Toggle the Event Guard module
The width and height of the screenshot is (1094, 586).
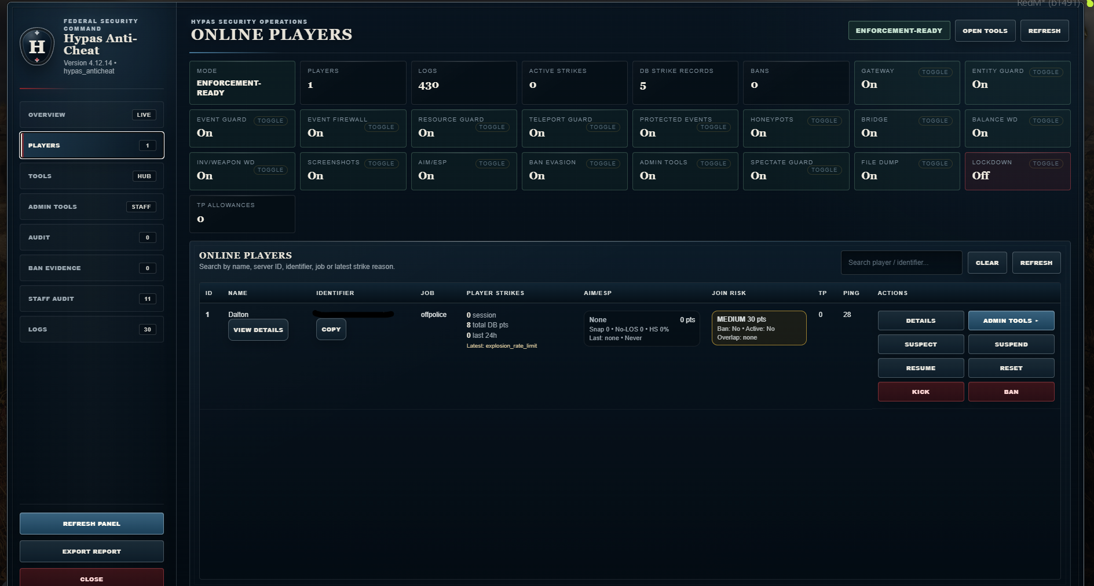[270, 121]
